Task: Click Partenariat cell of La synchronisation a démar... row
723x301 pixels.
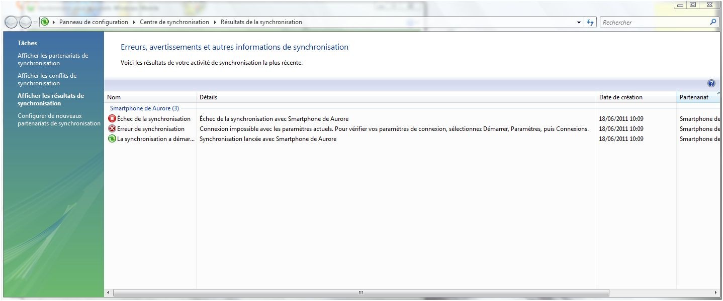Action: tap(700, 139)
